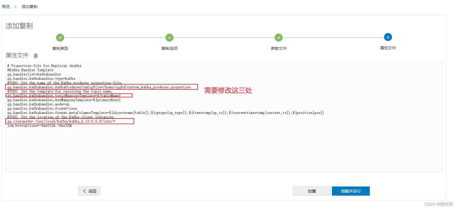Click the 属性文件 step label under step 4
Viewport: 457px width, 209px height.
(388, 48)
